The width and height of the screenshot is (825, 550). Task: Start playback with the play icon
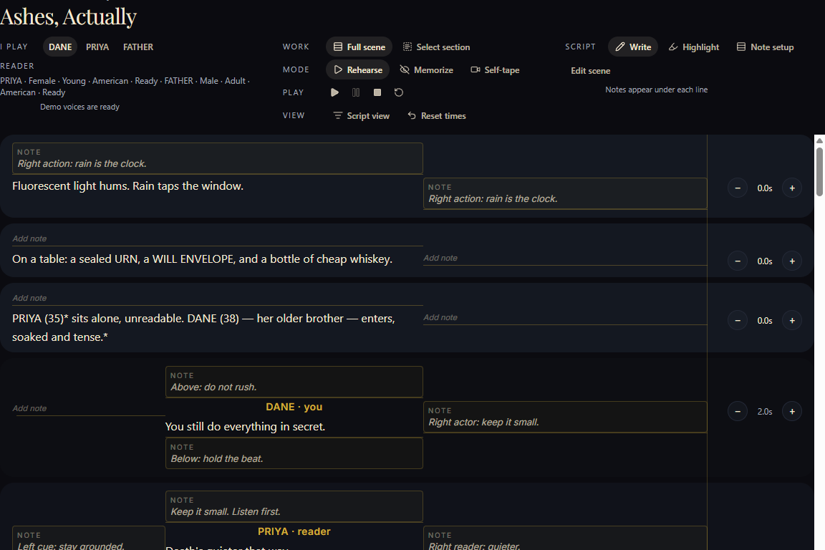[x=334, y=92]
